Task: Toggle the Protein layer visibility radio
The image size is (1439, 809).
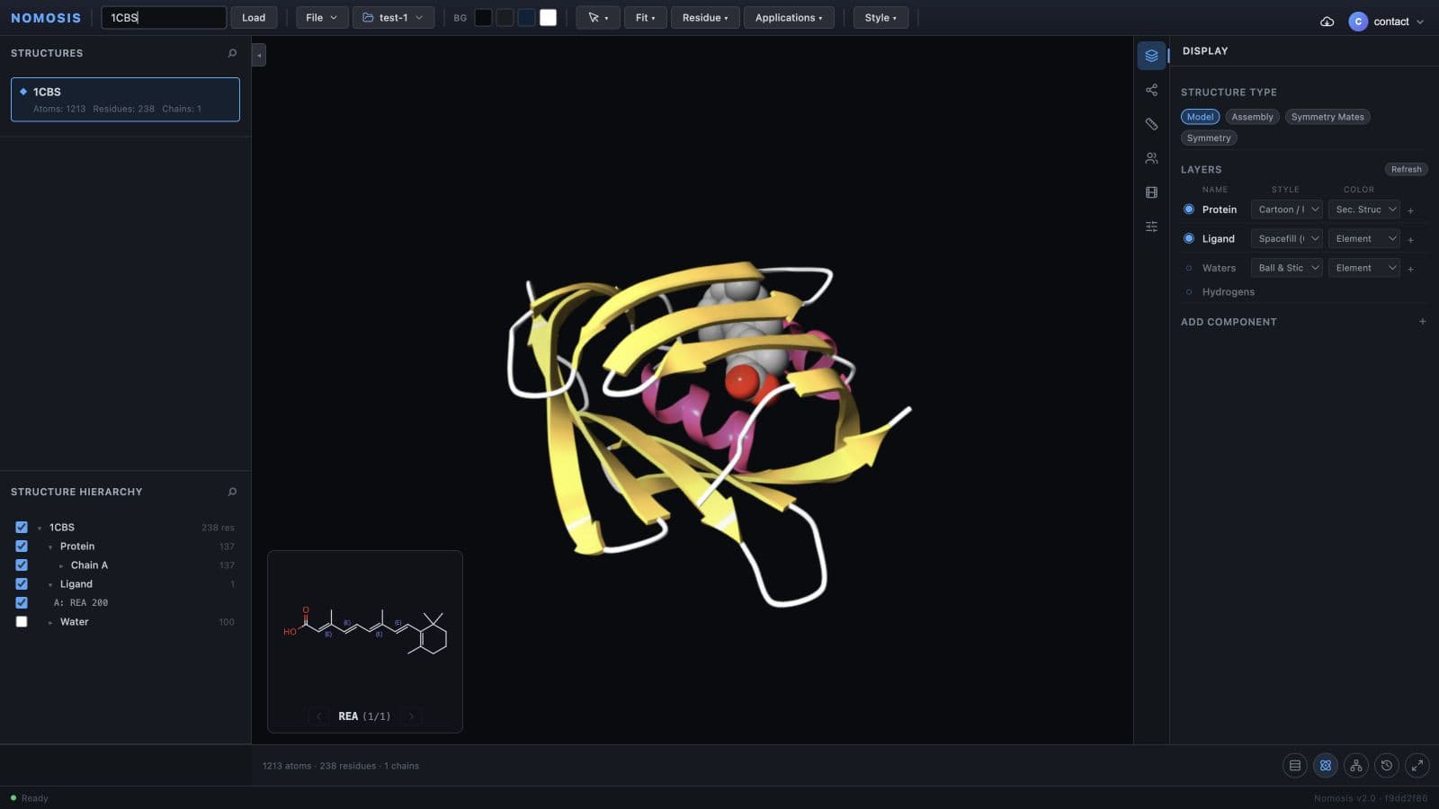Action: (x=1189, y=209)
